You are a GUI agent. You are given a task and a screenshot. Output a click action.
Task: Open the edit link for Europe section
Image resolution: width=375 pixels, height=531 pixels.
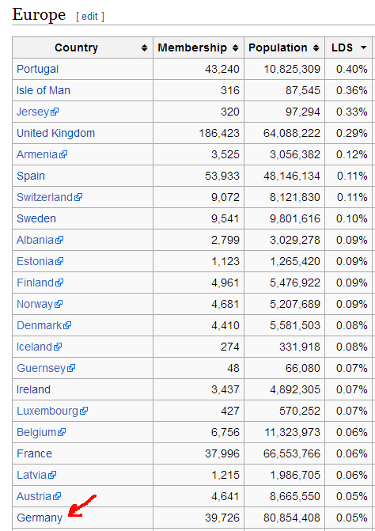89,17
